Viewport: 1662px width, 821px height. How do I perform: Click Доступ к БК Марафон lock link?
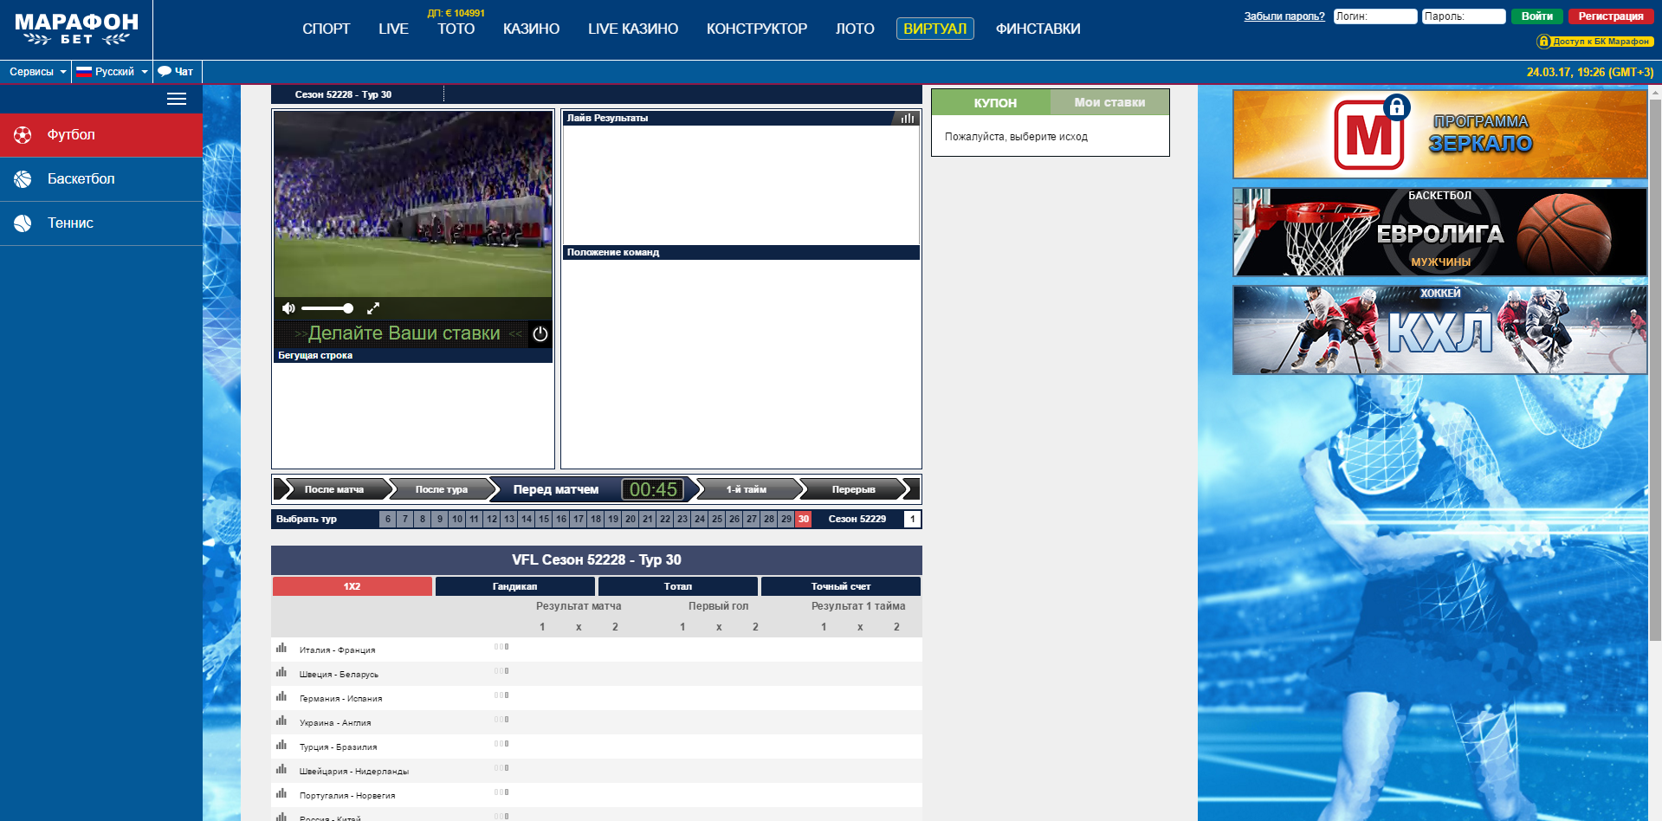1594,42
